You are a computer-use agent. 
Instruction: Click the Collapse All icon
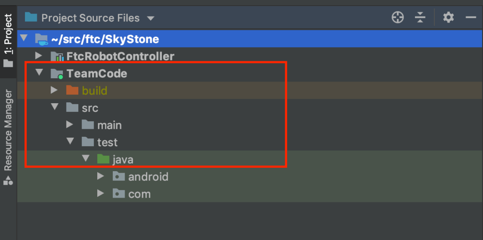(420, 18)
